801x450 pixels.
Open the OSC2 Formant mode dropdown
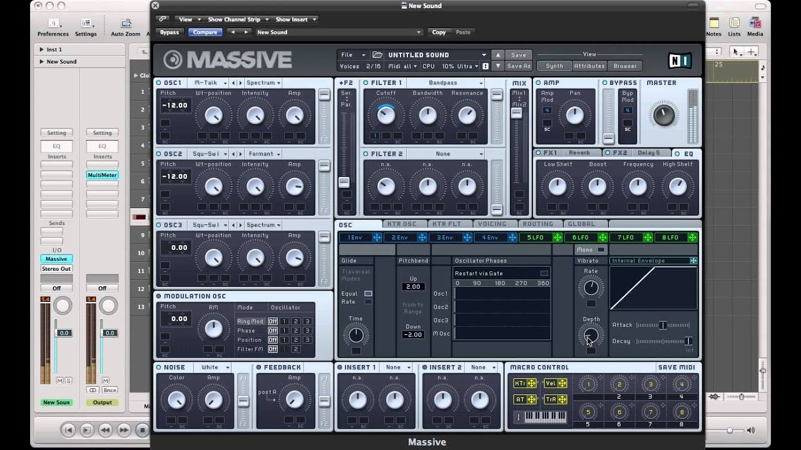[x=263, y=154]
